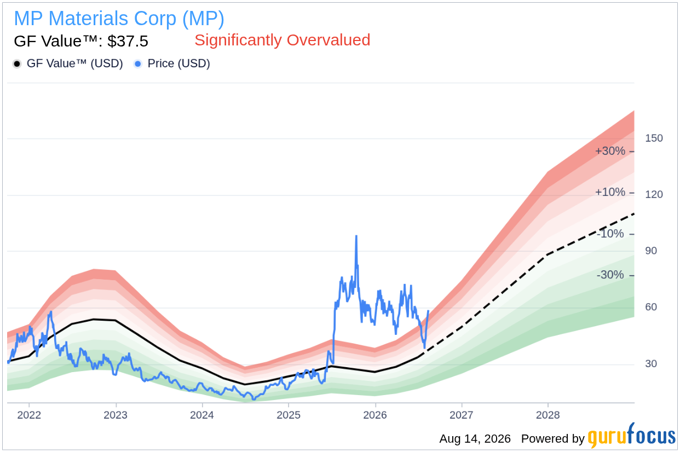The width and height of the screenshot is (680, 452).
Task: Click the Powered by text
Action: coord(552,439)
